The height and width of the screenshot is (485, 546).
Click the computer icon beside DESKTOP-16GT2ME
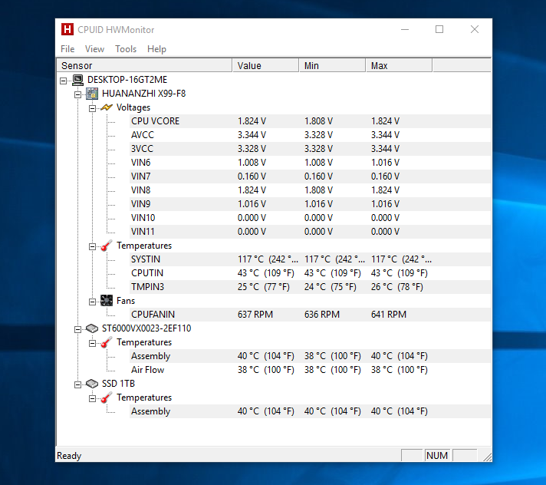[77, 80]
